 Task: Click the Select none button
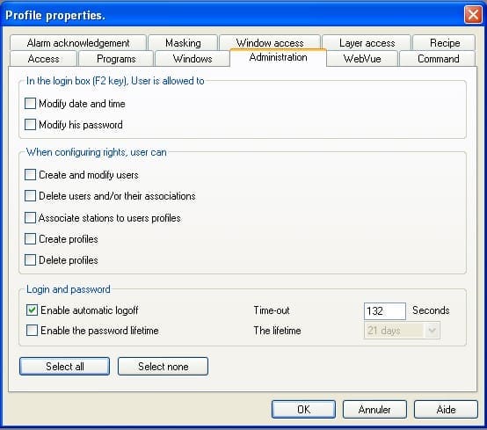[163, 367]
